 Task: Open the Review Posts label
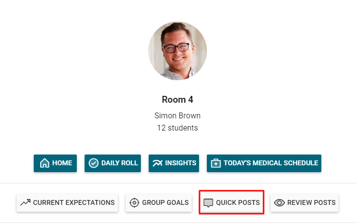pyautogui.click(x=312, y=202)
